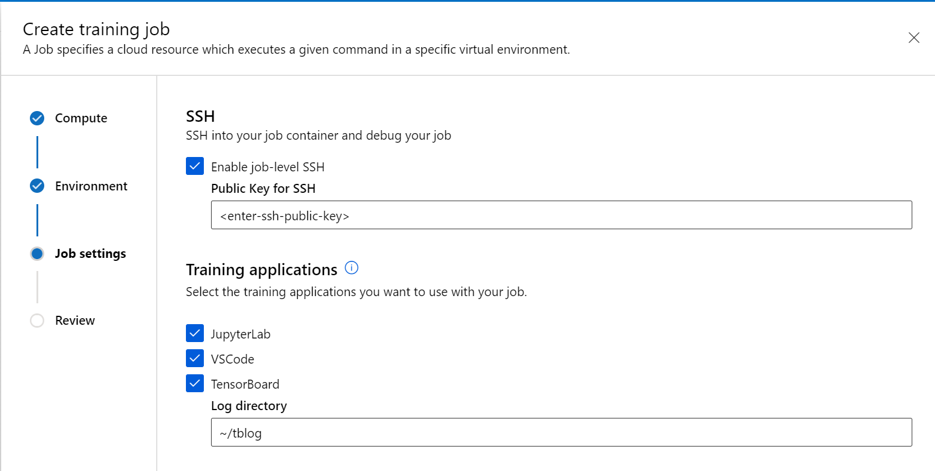The image size is (935, 471).
Task: Open the Training applications info icon
Action: tap(352, 269)
